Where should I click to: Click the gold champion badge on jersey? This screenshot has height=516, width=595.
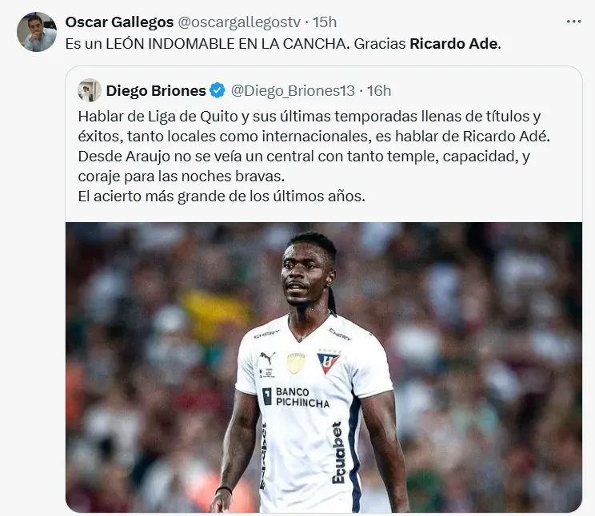tap(296, 363)
